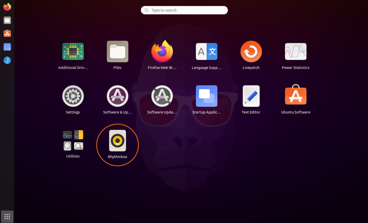Launch the Rhythmbox speaker icon
The height and width of the screenshot is (223, 368).
(117, 140)
